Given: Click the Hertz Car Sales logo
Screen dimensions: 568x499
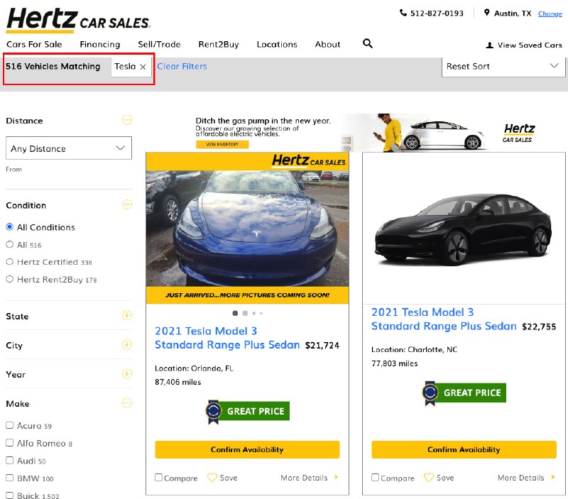Looking at the screenshot, I should 78,19.
